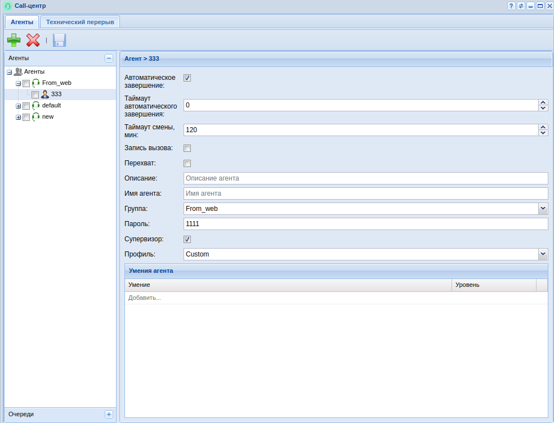Select the From_web group label
554x423 pixels.
pos(56,83)
